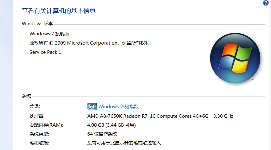Click the Windows 版本 section header

[37, 24]
